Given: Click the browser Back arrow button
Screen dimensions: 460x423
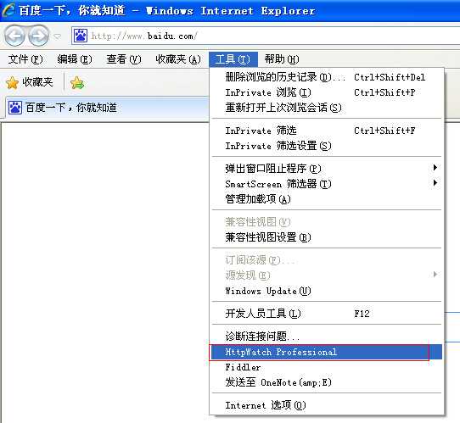Looking at the screenshot, I should pos(14,36).
